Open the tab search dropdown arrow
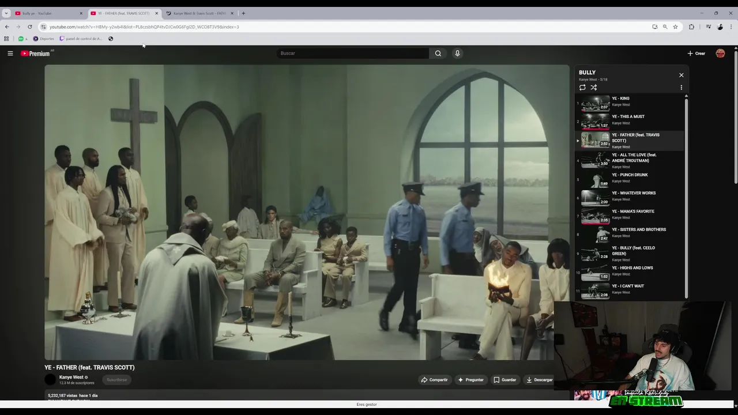This screenshot has width=738, height=415. click(x=6, y=13)
